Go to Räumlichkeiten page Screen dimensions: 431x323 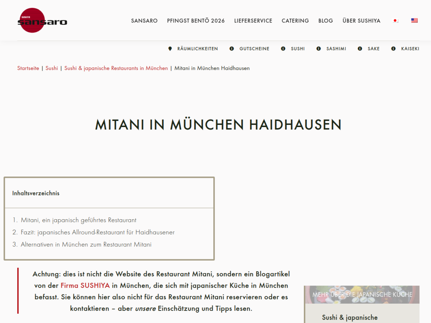point(198,49)
